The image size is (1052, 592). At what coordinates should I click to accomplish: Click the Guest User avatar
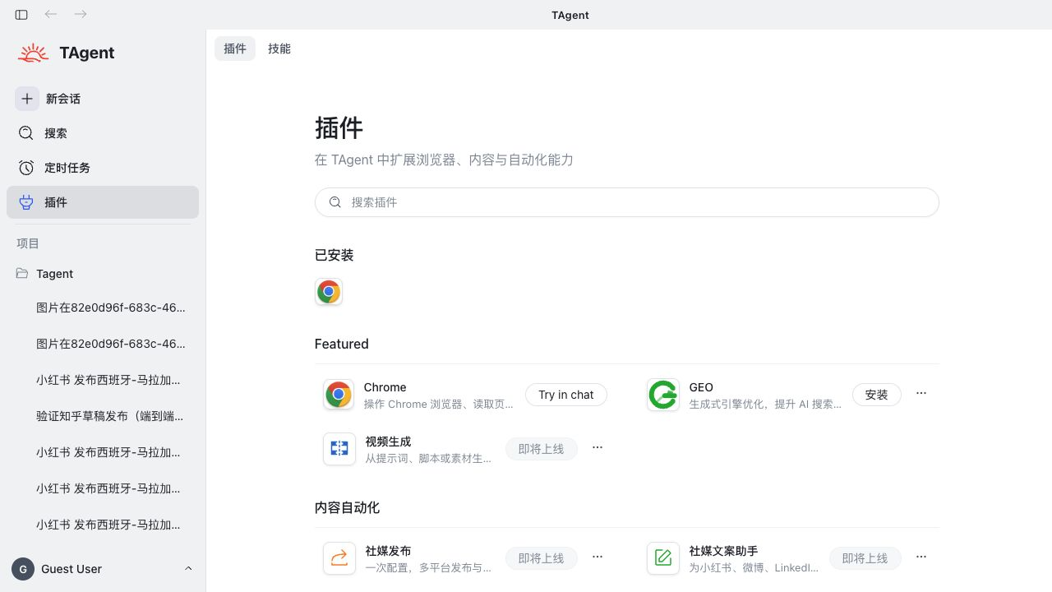click(x=23, y=569)
